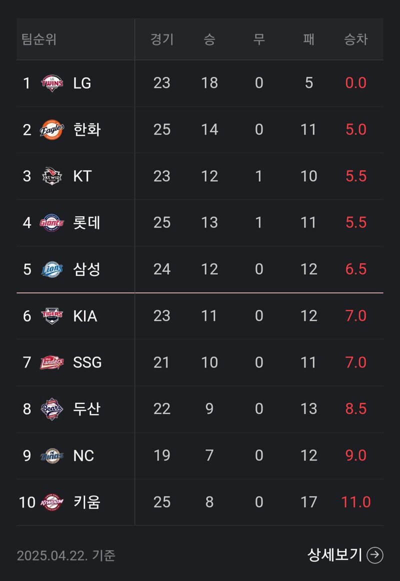400x581 pixels.
Task: Click the LG Twins team logo
Action: point(52,83)
